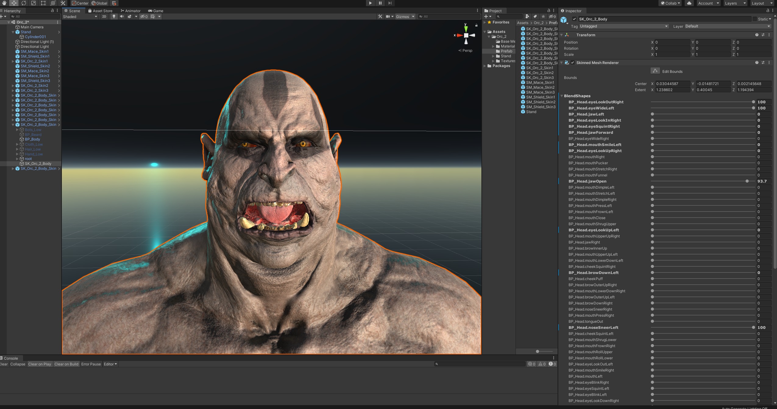Toggle scene effects (skybox) icon
This screenshot has height=409, width=777.
tap(129, 16)
